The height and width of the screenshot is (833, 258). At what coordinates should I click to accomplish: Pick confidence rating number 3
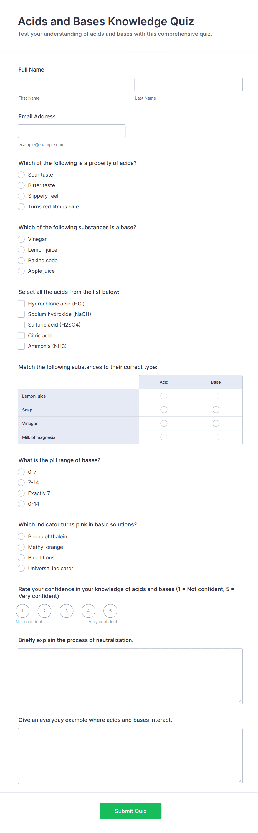pyautogui.click(x=66, y=611)
